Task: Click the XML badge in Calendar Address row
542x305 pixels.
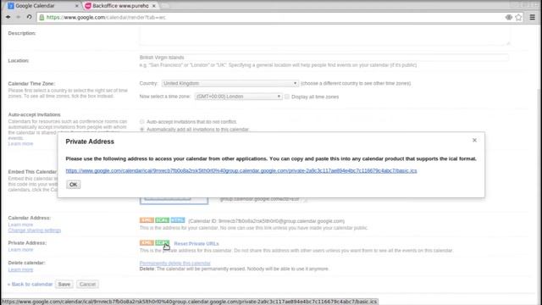Action: pos(147,220)
